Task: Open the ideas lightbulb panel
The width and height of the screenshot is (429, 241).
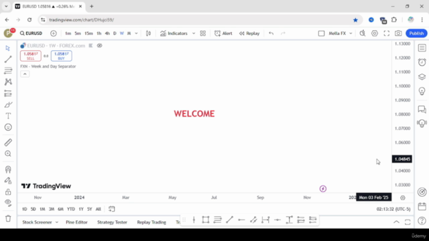Action: (x=422, y=91)
